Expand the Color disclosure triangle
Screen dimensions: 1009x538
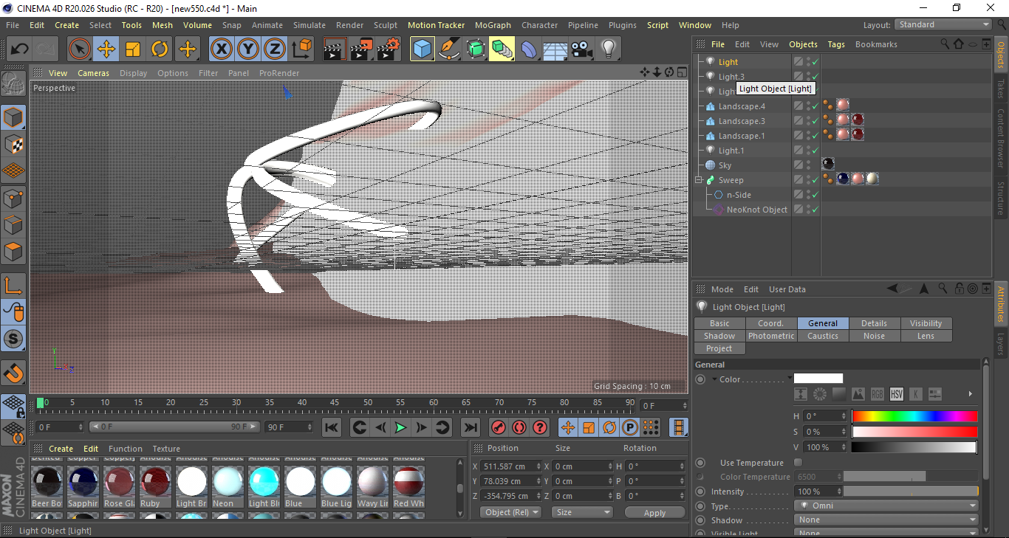coord(715,379)
